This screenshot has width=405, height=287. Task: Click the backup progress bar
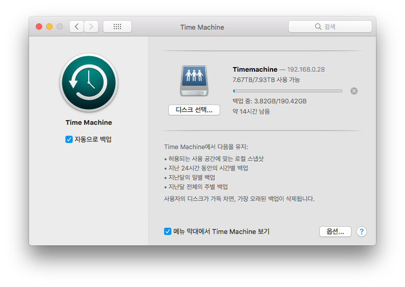point(288,91)
